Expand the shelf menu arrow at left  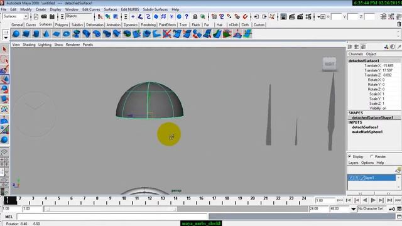tap(6, 38)
